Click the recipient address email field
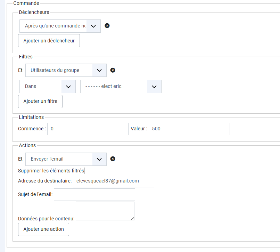This screenshot has width=280, height=252. click(113, 181)
